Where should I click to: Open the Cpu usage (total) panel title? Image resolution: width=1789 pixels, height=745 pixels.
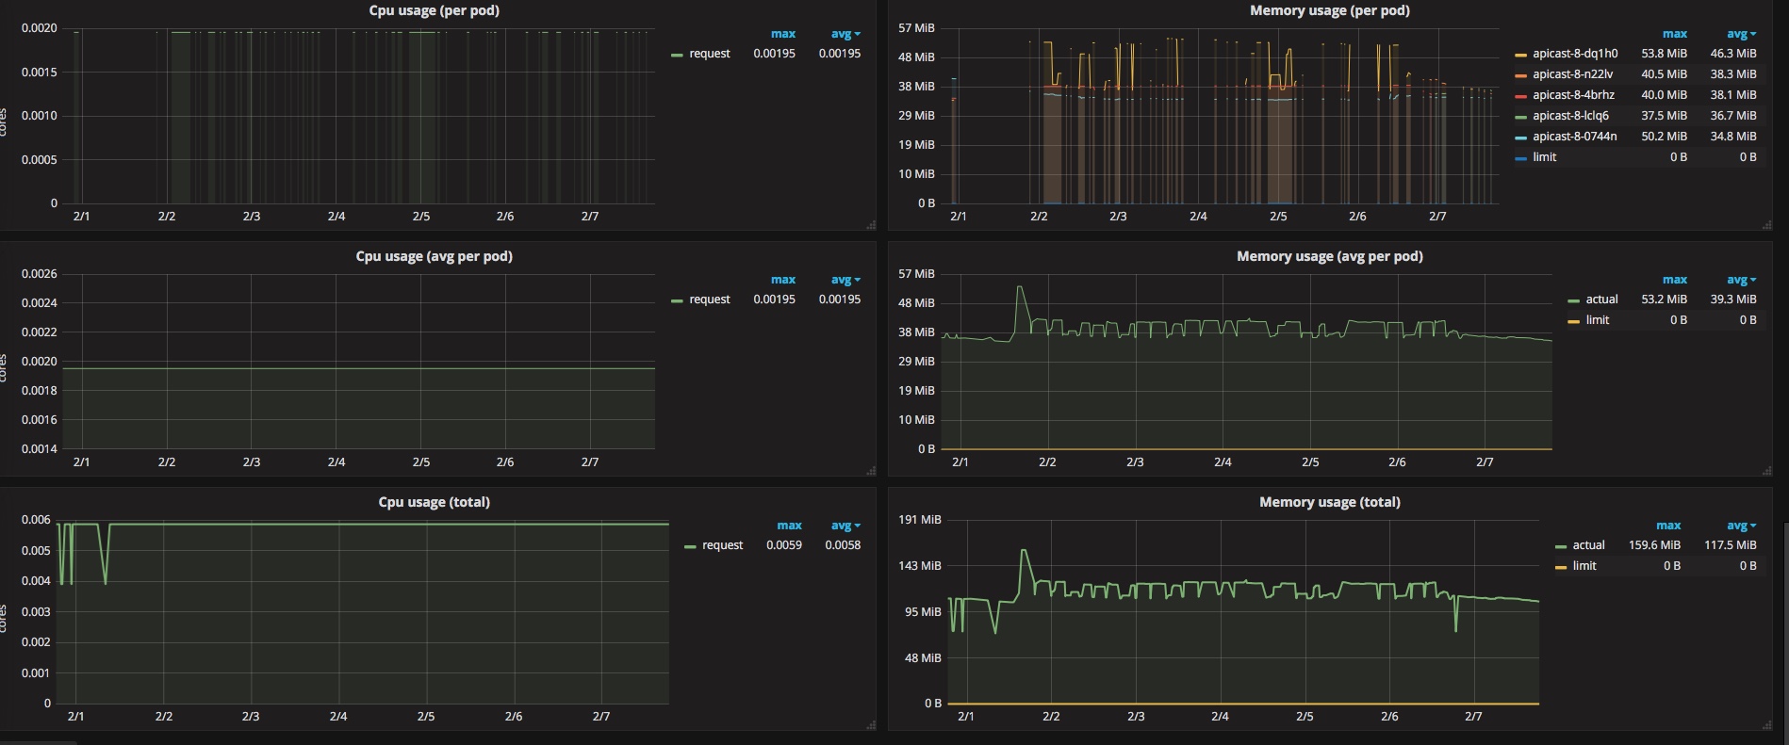click(x=434, y=502)
